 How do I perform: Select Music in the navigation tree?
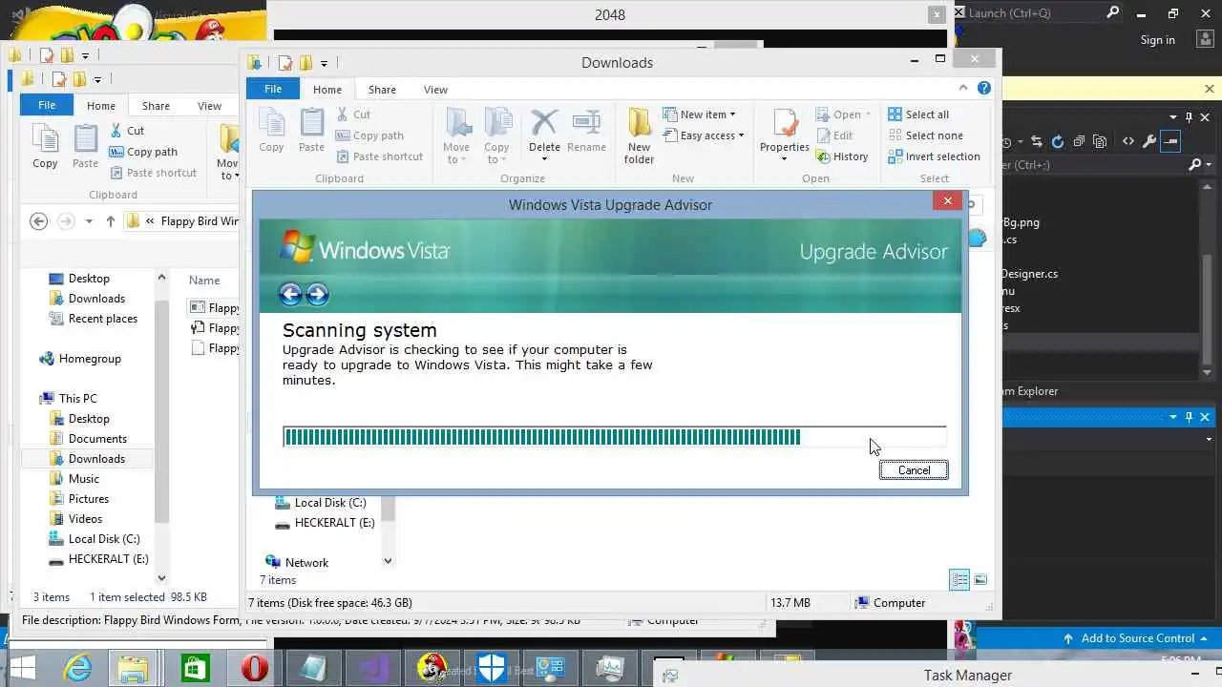point(84,479)
